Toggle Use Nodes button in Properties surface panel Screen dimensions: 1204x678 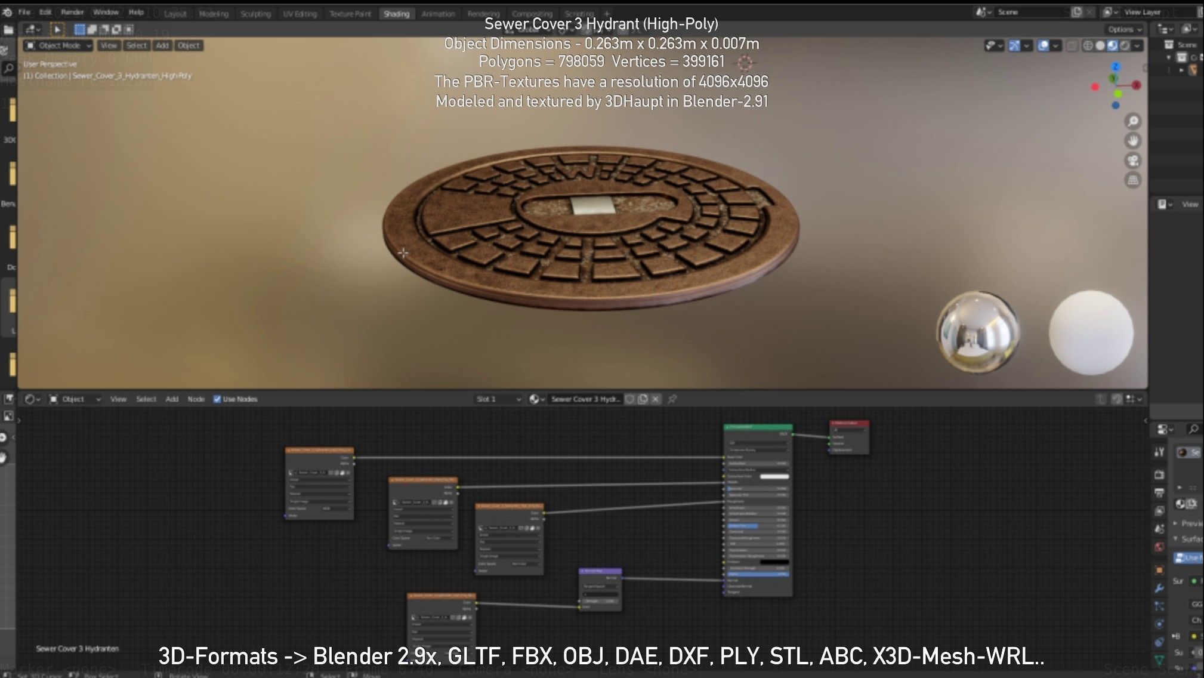point(1189,557)
